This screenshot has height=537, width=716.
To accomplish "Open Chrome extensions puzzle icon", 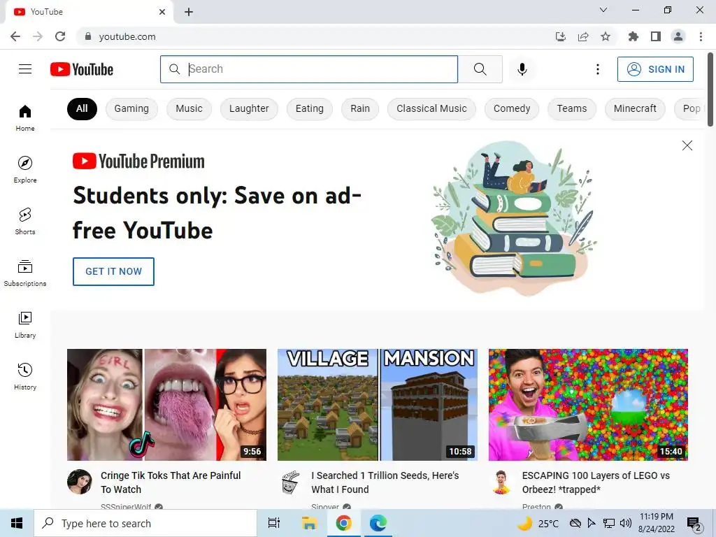I will pyautogui.click(x=633, y=36).
